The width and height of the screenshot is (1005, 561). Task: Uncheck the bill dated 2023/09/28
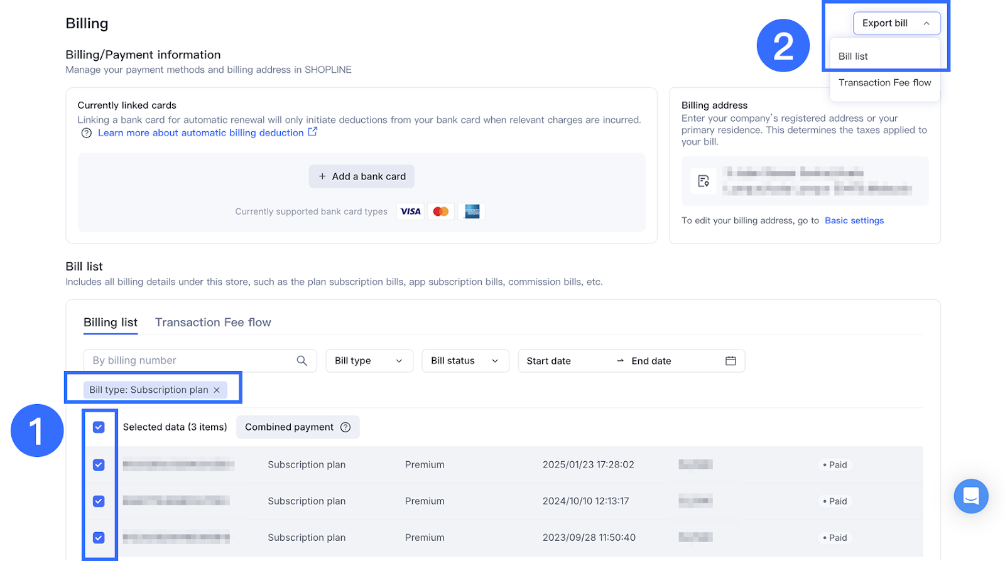99,538
